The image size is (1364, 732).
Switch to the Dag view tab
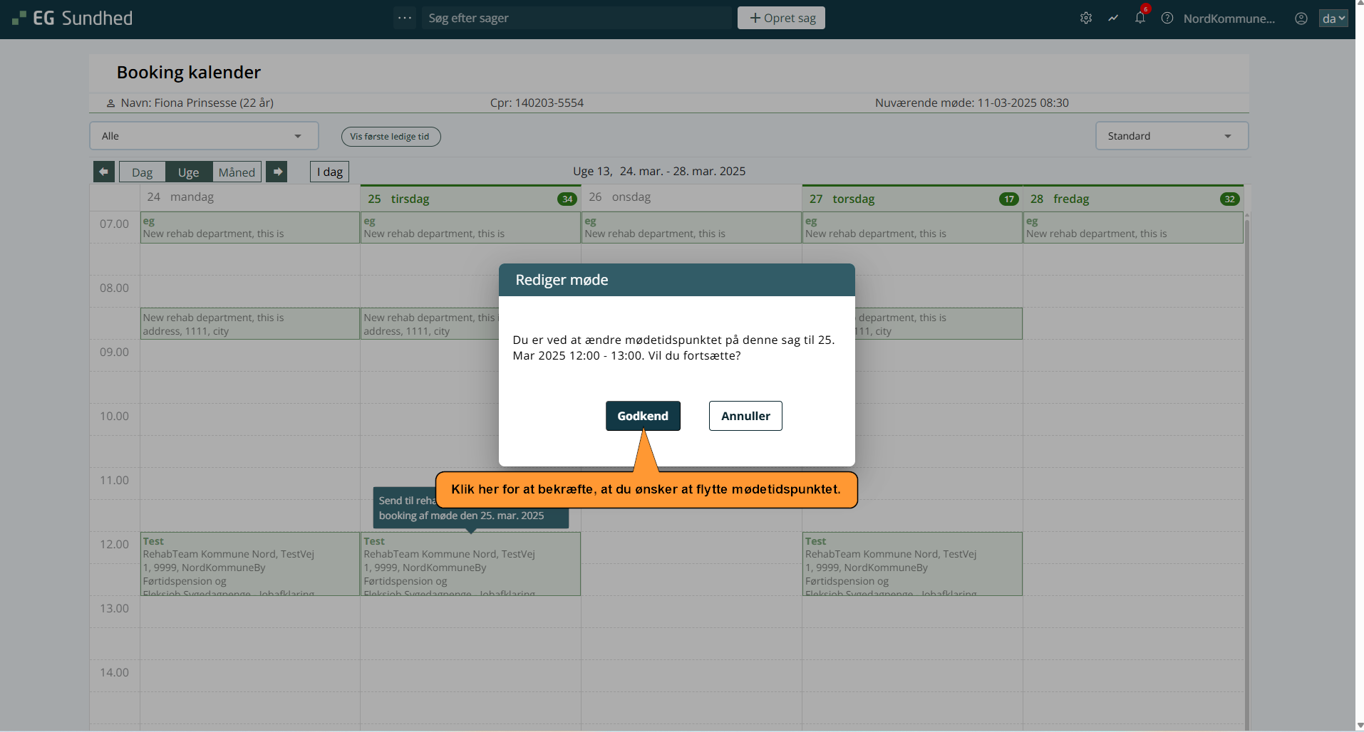click(142, 172)
